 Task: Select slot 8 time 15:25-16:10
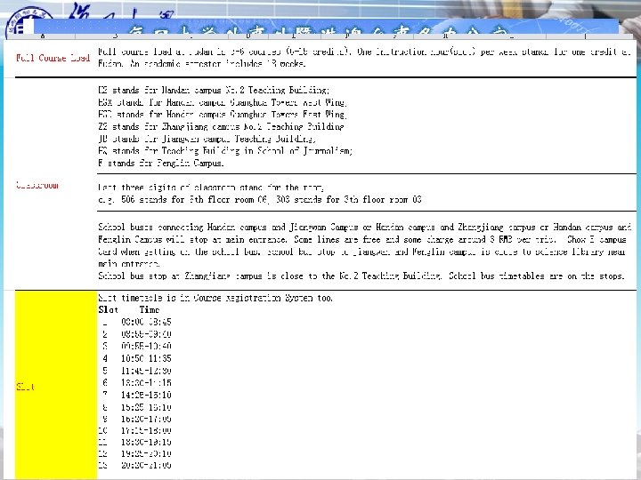[146, 407]
